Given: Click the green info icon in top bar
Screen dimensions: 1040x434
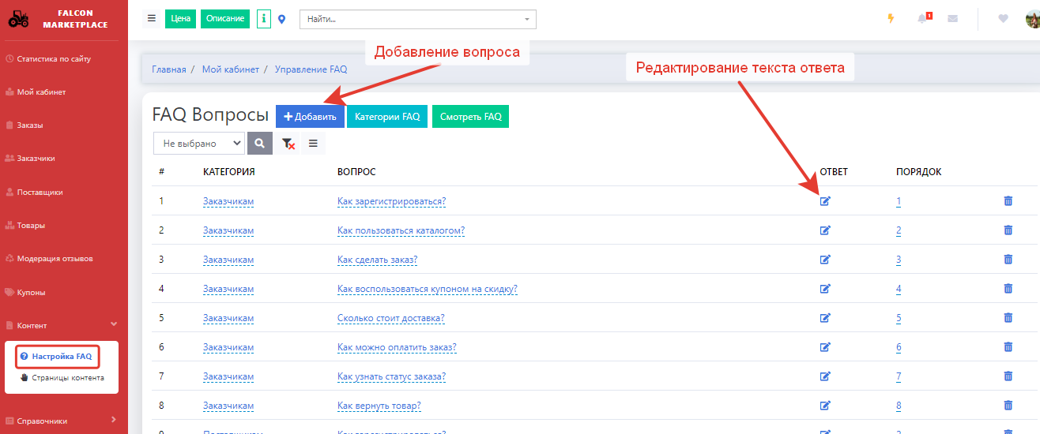Looking at the screenshot, I should coord(264,18).
